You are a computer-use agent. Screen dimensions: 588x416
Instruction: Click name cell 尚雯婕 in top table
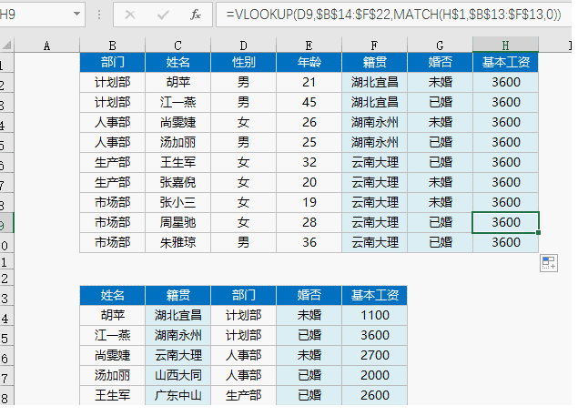[177, 122]
